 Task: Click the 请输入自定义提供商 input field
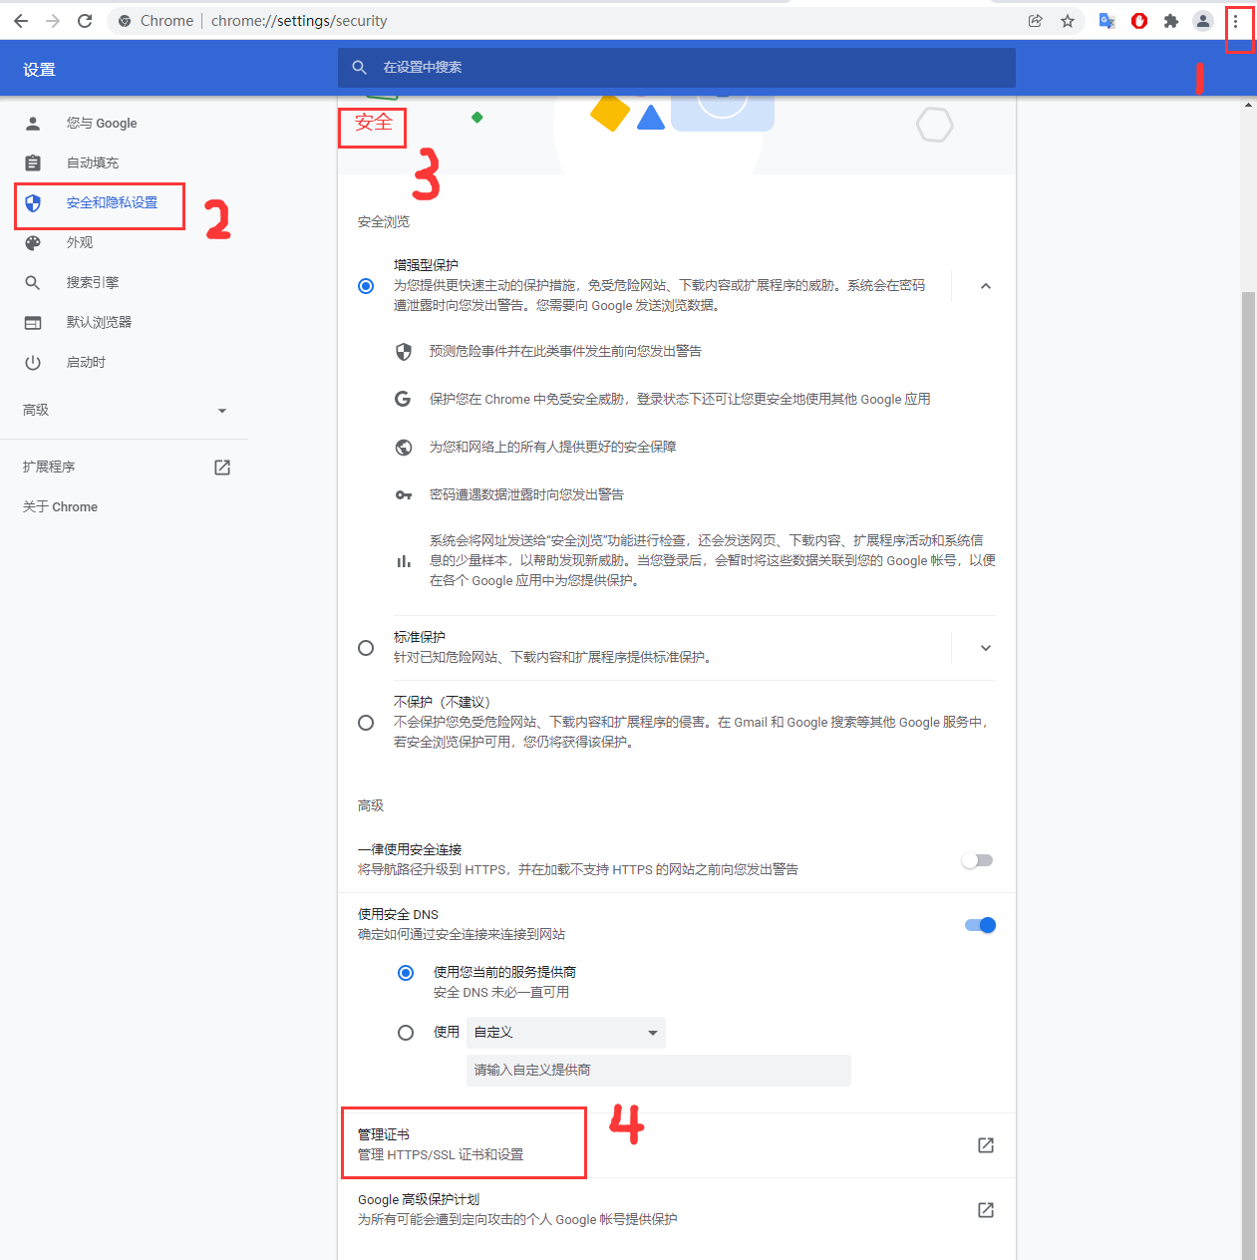coord(659,1071)
